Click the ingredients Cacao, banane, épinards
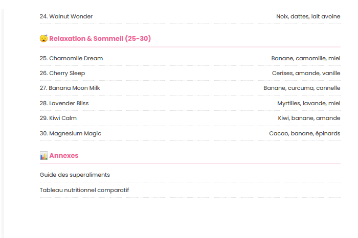This screenshot has height=238, width=358. coord(304,133)
